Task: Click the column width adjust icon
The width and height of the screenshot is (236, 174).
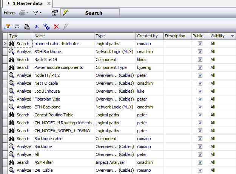Action: click(x=17, y=27)
